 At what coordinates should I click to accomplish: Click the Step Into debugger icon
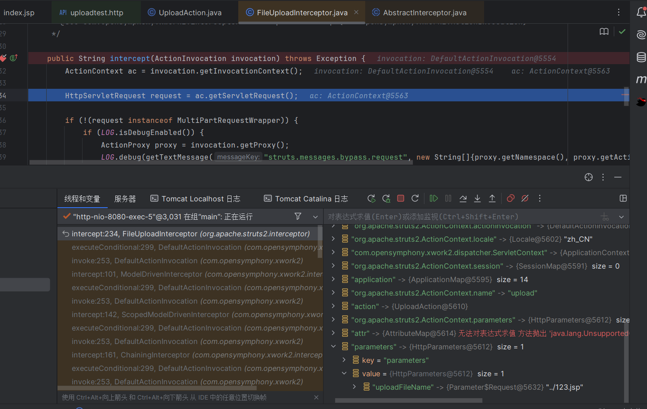point(477,198)
